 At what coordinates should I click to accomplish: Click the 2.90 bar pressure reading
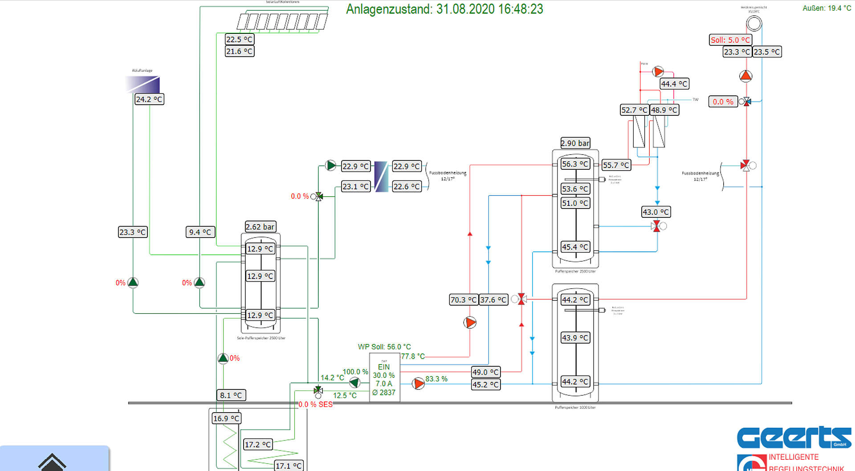[575, 143]
